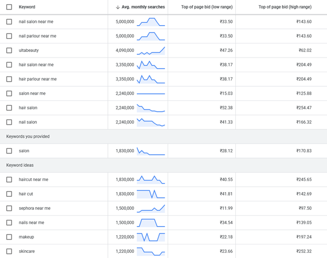327x258 pixels.
Task: Open the hair parlour near me keyword
Action: click(37, 79)
